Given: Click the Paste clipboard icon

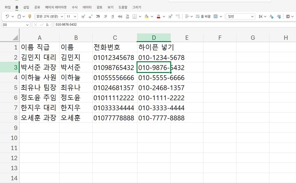Looking at the screenshot, I should tap(19, 16).
